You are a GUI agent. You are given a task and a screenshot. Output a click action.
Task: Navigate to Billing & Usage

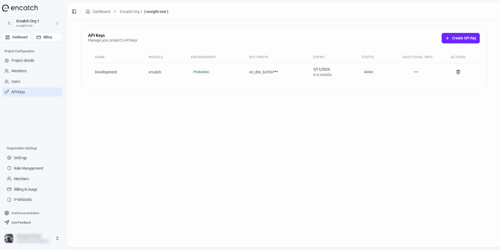tap(26, 189)
